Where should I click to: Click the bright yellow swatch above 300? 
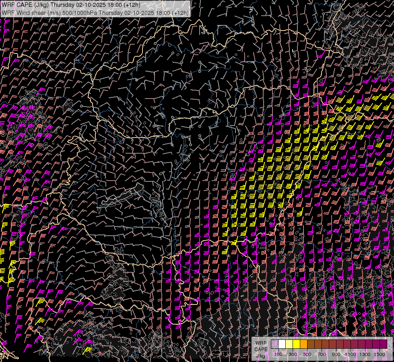click(296, 344)
